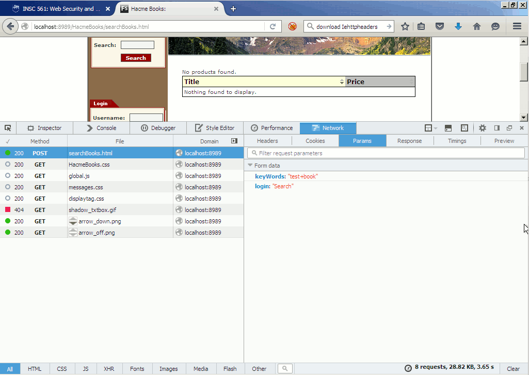Toggle the split console button

coord(448,128)
